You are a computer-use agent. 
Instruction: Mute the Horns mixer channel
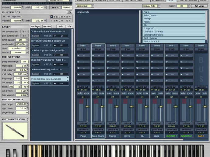click(x=131, y=93)
